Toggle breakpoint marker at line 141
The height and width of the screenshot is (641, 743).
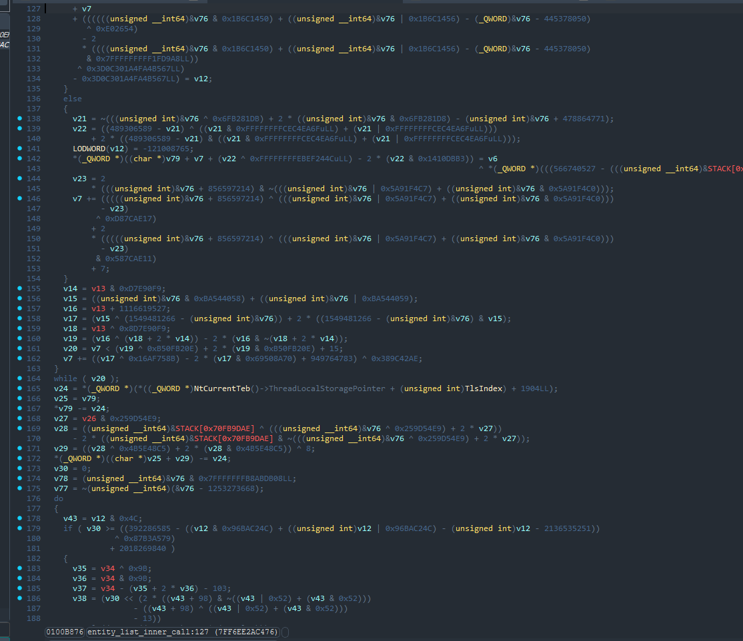[x=20, y=149]
